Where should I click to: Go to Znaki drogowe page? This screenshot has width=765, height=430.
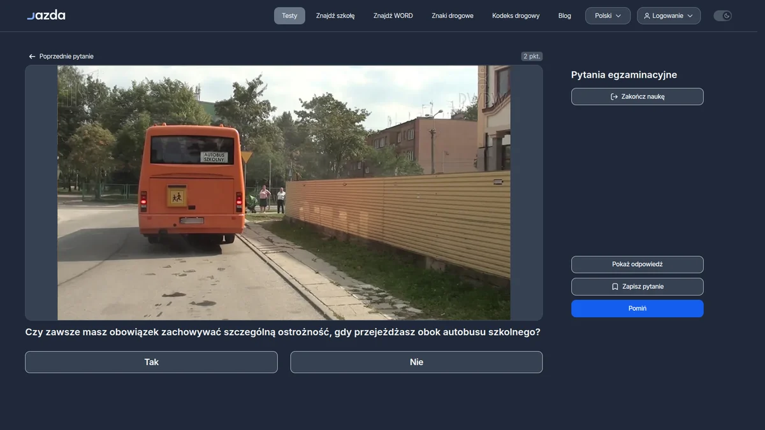tap(453, 16)
